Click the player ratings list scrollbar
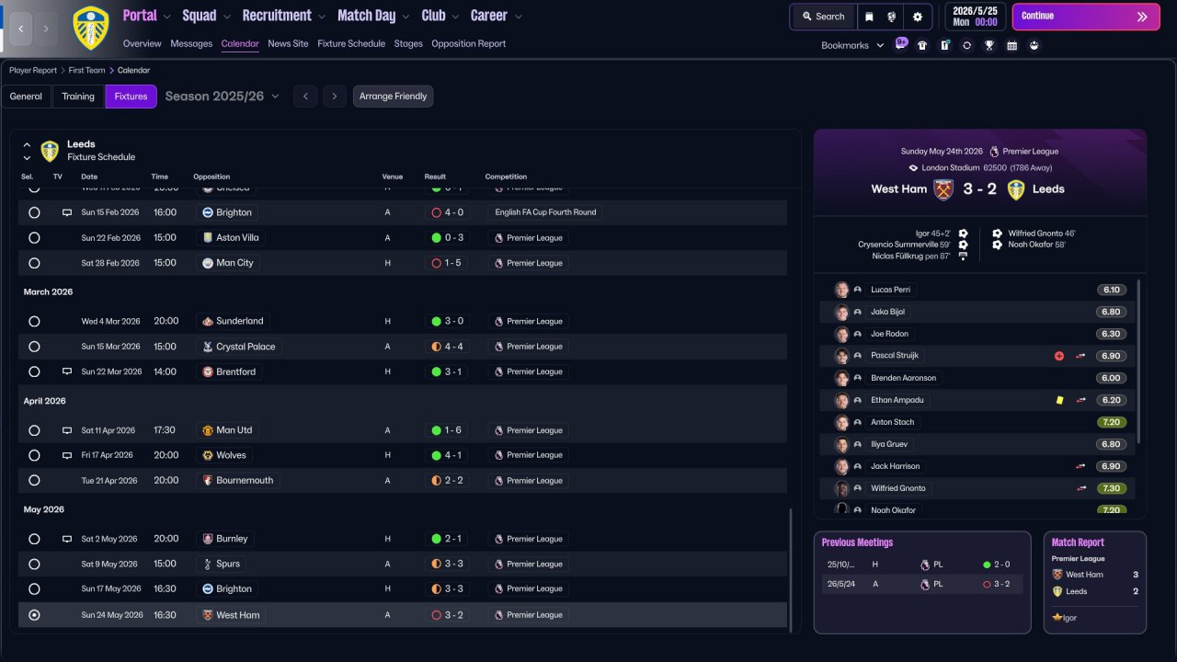The image size is (1177, 662). point(1139,361)
